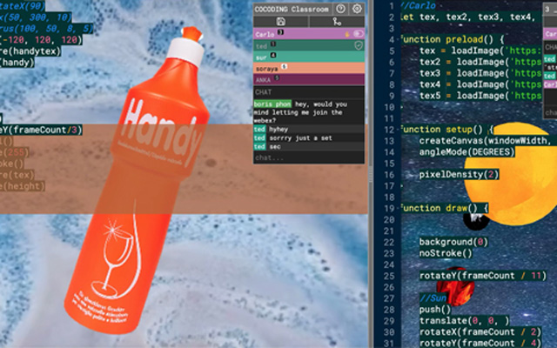557x348 pixels.
Task: Select user Carlo in the classroom list
Action: [266, 33]
